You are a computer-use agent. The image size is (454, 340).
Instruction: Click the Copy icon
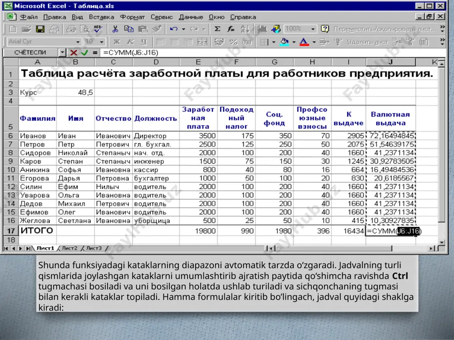coord(128,29)
